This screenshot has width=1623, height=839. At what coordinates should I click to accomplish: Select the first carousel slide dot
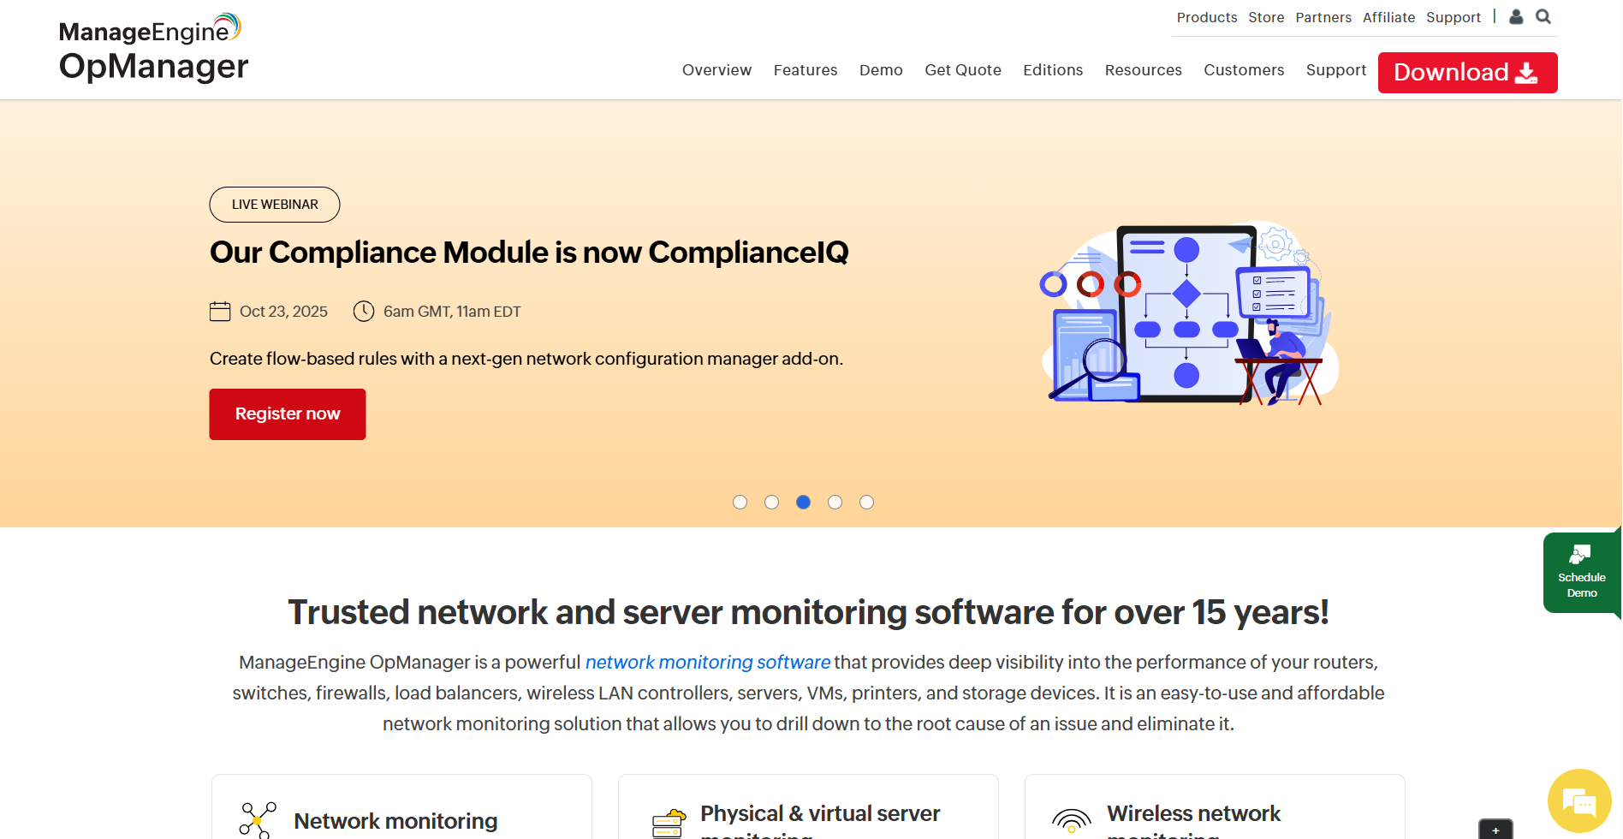(740, 503)
